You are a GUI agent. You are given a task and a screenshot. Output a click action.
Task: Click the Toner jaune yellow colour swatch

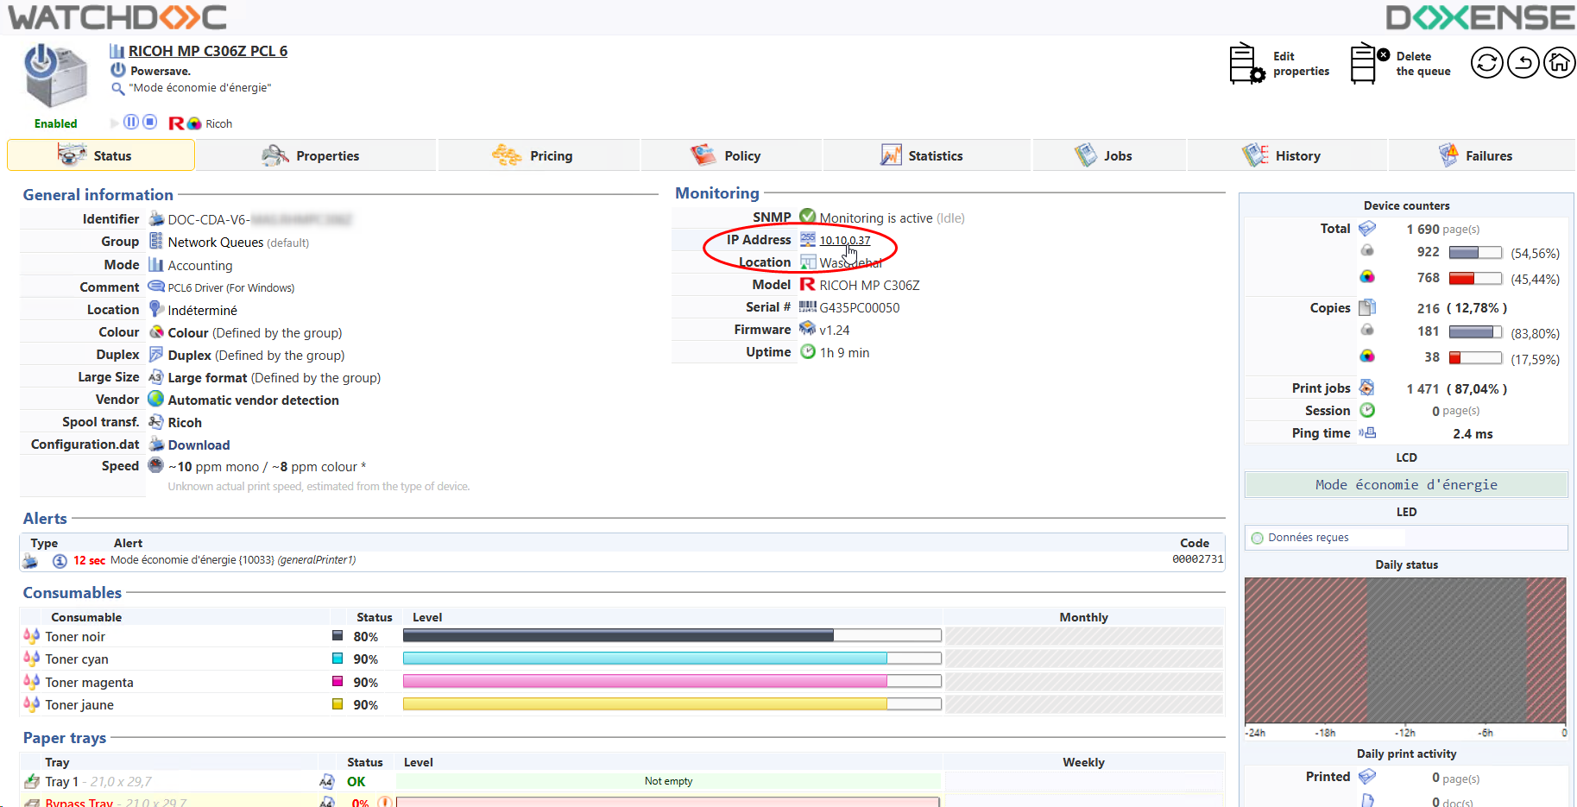click(x=338, y=704)
